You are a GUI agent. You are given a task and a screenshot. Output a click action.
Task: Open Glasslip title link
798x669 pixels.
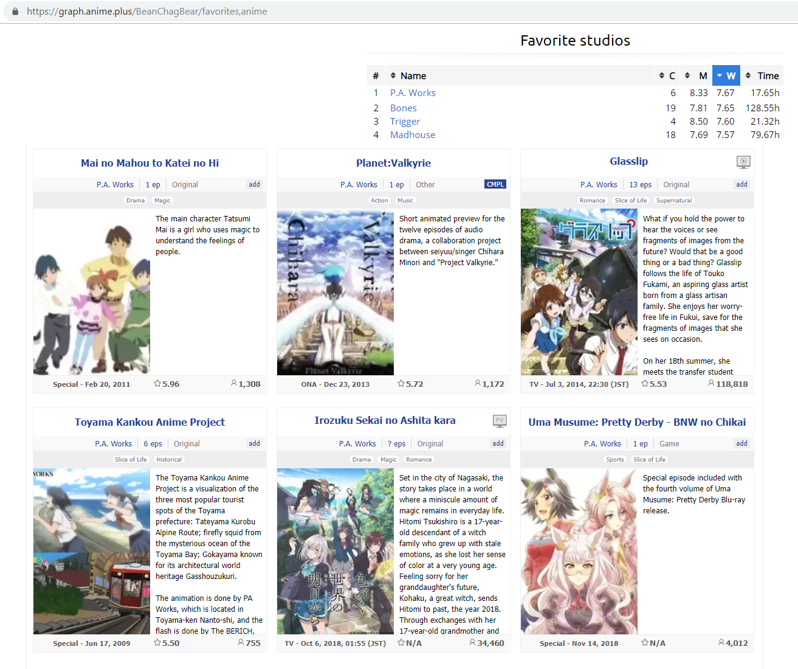(x=628, y=161)
